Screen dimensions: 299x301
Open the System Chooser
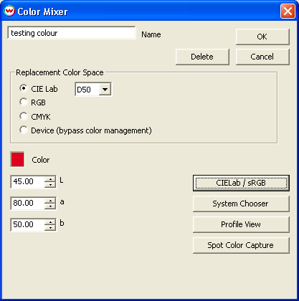(x=241, y=204)
